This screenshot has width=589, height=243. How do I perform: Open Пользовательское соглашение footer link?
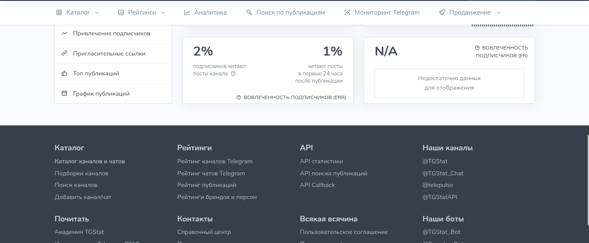(344, 232)
